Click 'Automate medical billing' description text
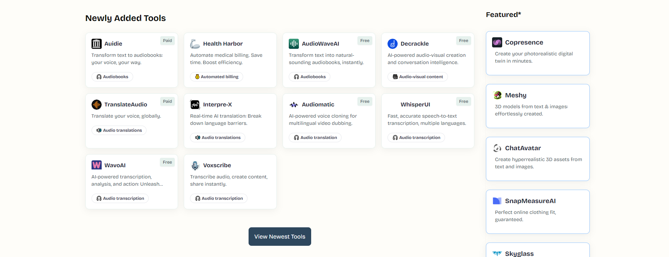This screenshot has height=257, width=669. pyautogui.click(x=226, y=59)
